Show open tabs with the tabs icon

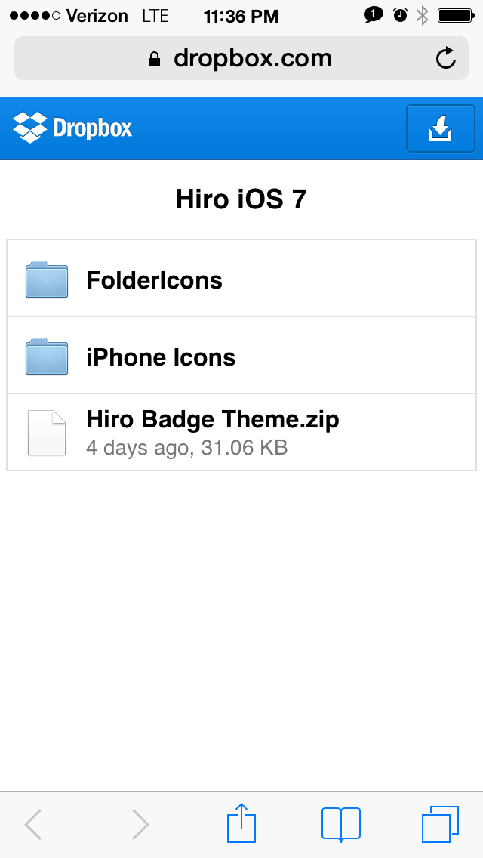click(x=440, y=824)
